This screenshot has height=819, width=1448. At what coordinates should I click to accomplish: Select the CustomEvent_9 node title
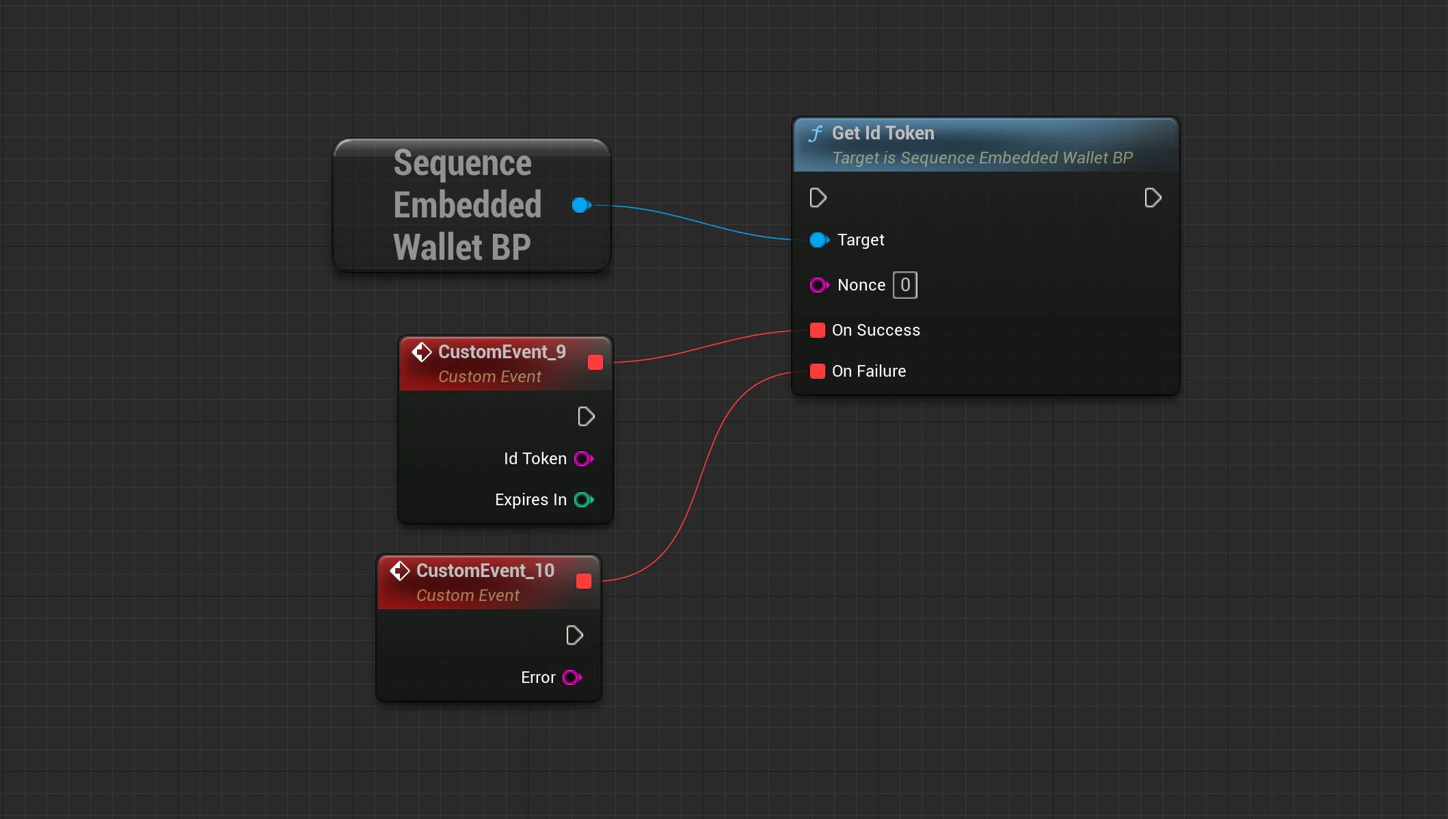point(501,352)
